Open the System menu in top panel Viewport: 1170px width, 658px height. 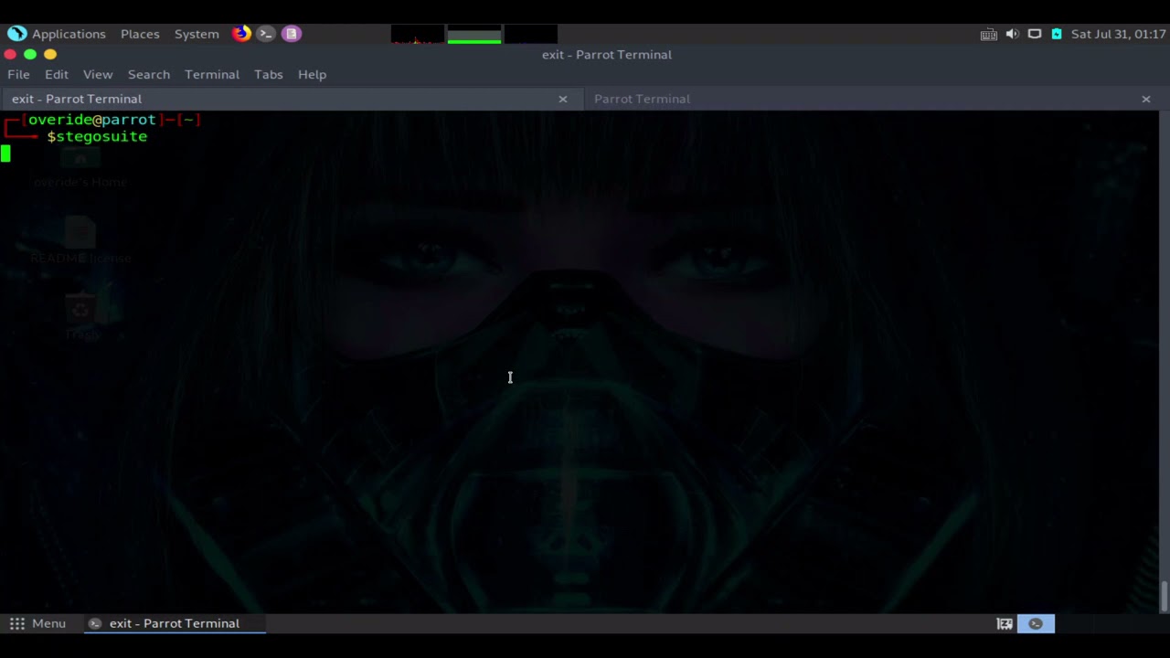197,34
